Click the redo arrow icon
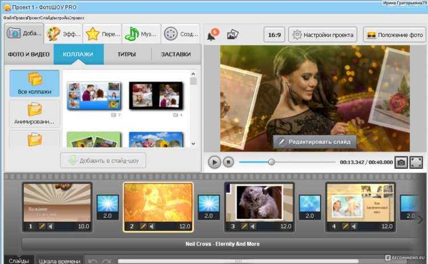Viewport: 428px width, 264px height. pyautogui.click(x=106, y=261)
